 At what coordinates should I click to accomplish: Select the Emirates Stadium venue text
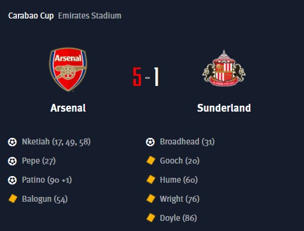(90, 16)
